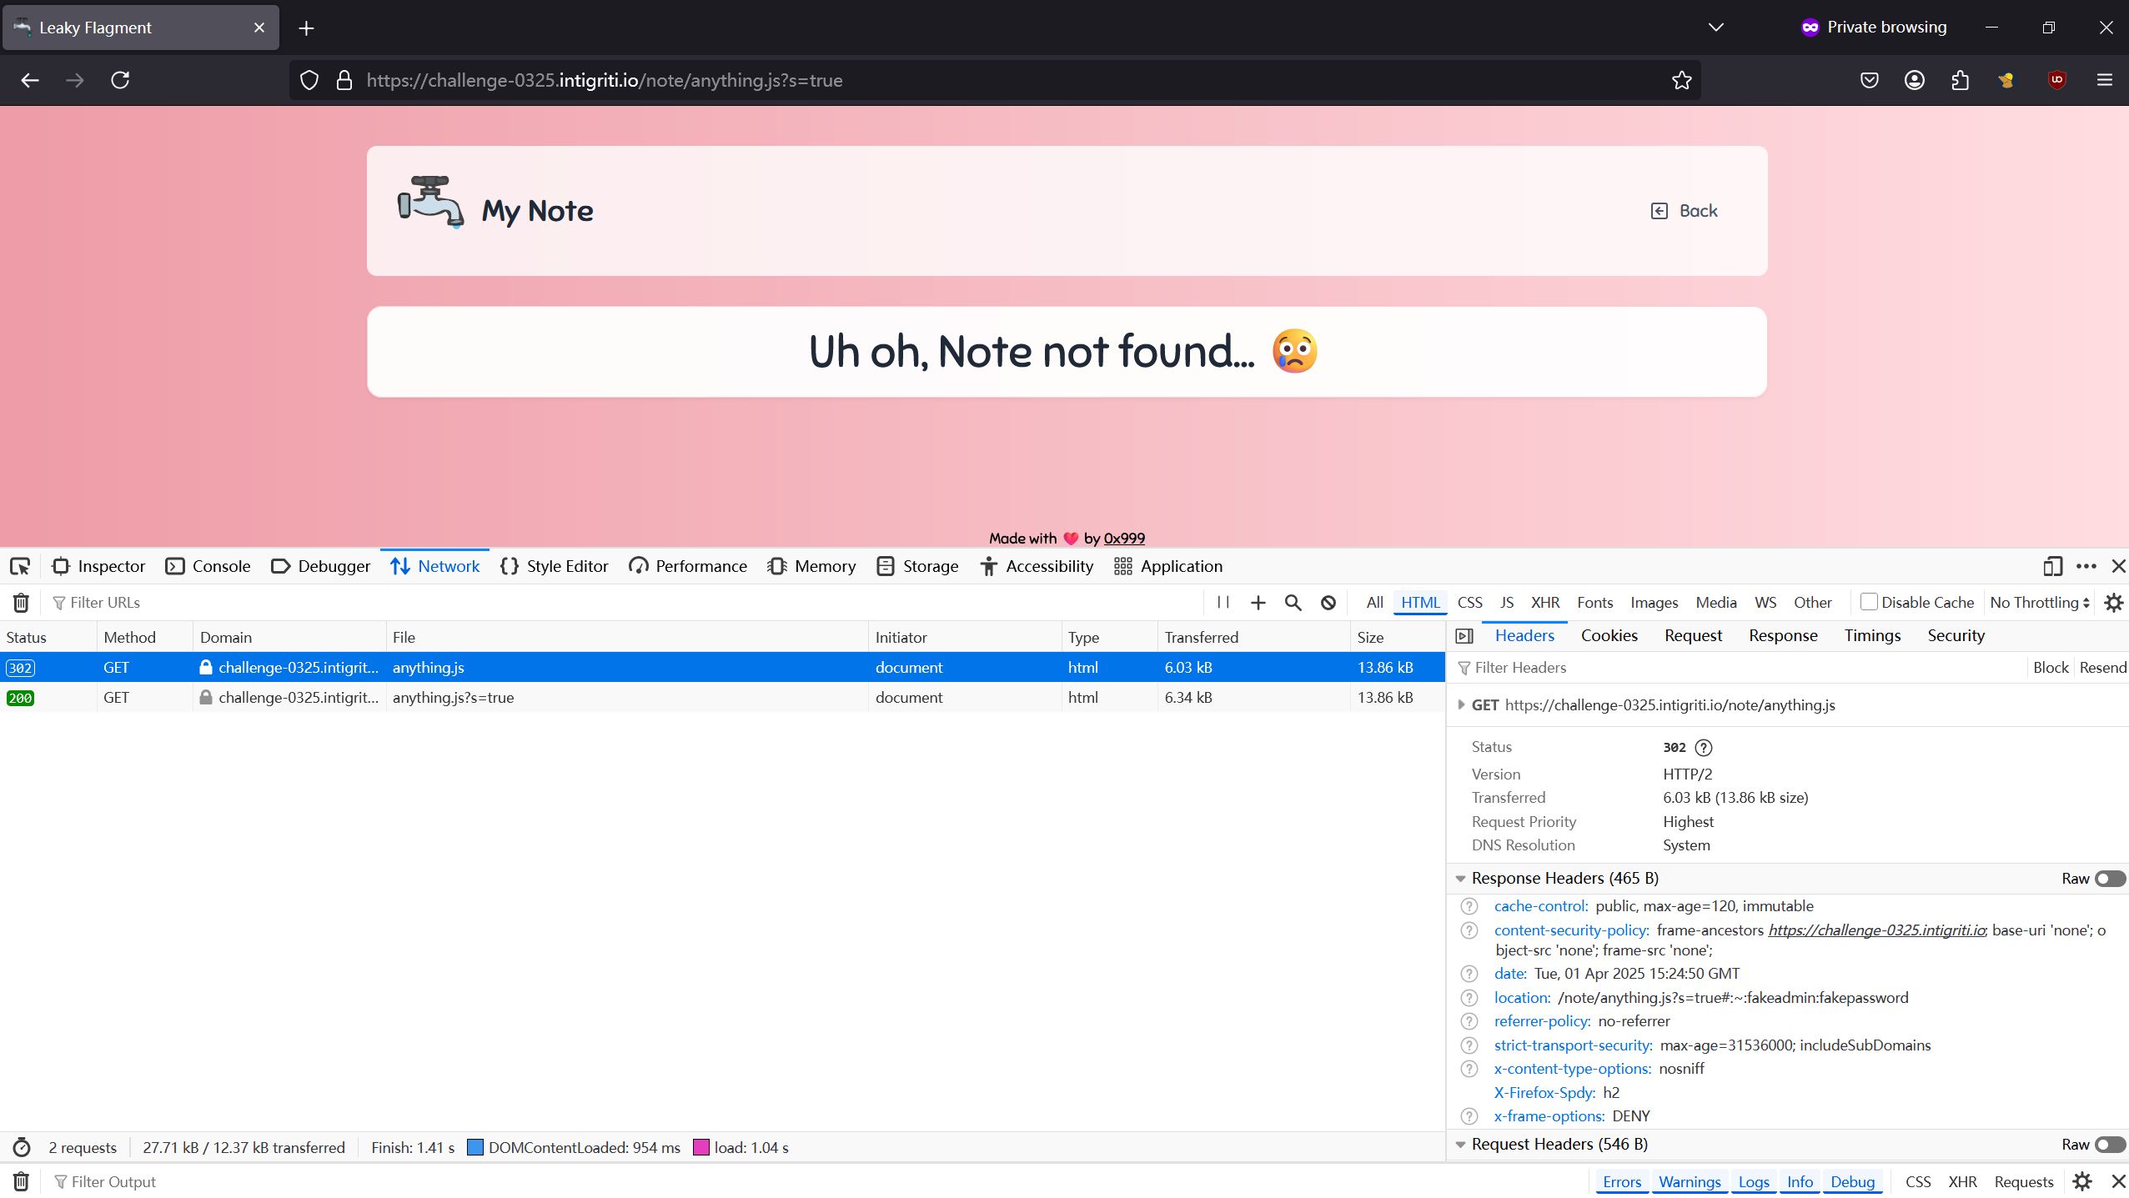Enable the Disable Cache checkbox
Viewport: 2129px width, 1198px height.
(1870, 602)
